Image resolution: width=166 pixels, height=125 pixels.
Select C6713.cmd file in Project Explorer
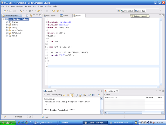[16, 33]
